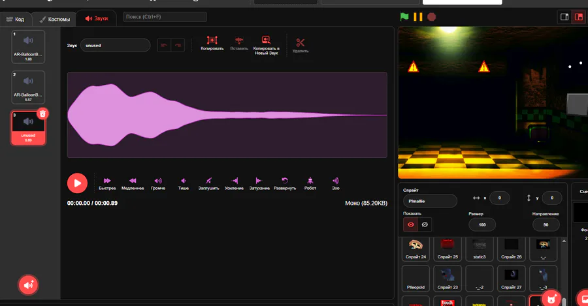Screen dimensions: 588x306
Task: Delete the unused sound with trash icon
Action: (42, 114)
